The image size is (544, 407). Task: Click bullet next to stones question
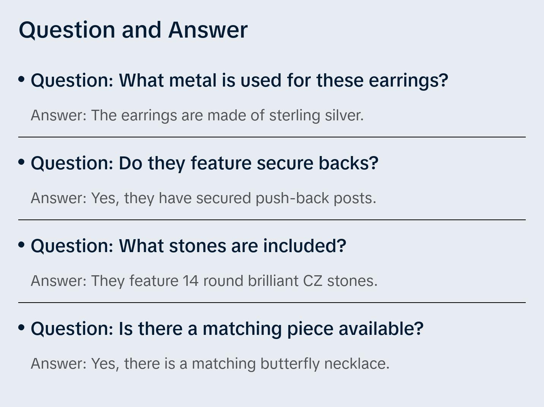click(22, 245)
